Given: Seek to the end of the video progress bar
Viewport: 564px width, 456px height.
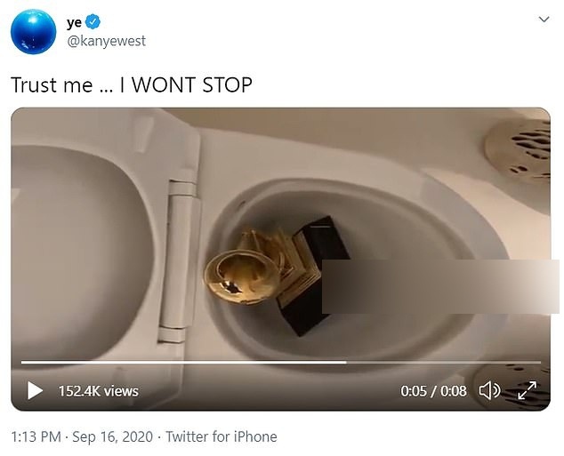Looking at the screenshot, I should pyautogui.click(x=538, y=363).
